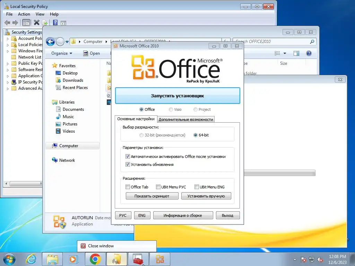Click the Forward arrow in Local Security Policy toolbar
Screen dimensions: 355x266
15,23
